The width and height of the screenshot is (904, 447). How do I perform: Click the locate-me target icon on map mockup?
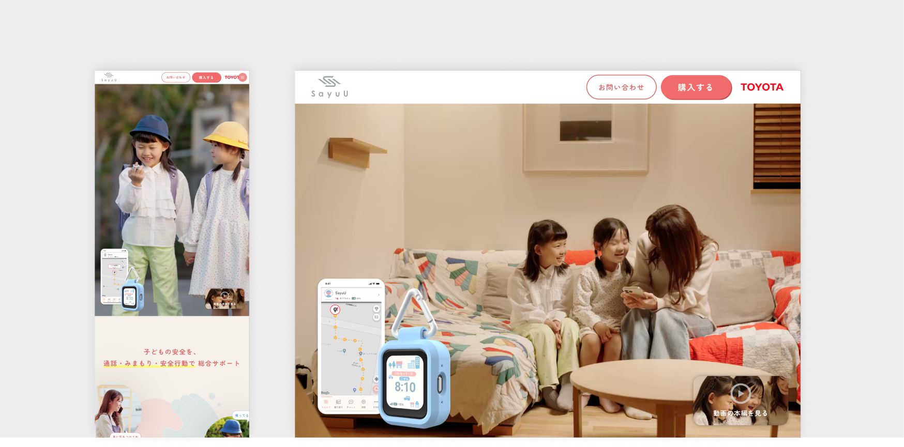[376, 379]
